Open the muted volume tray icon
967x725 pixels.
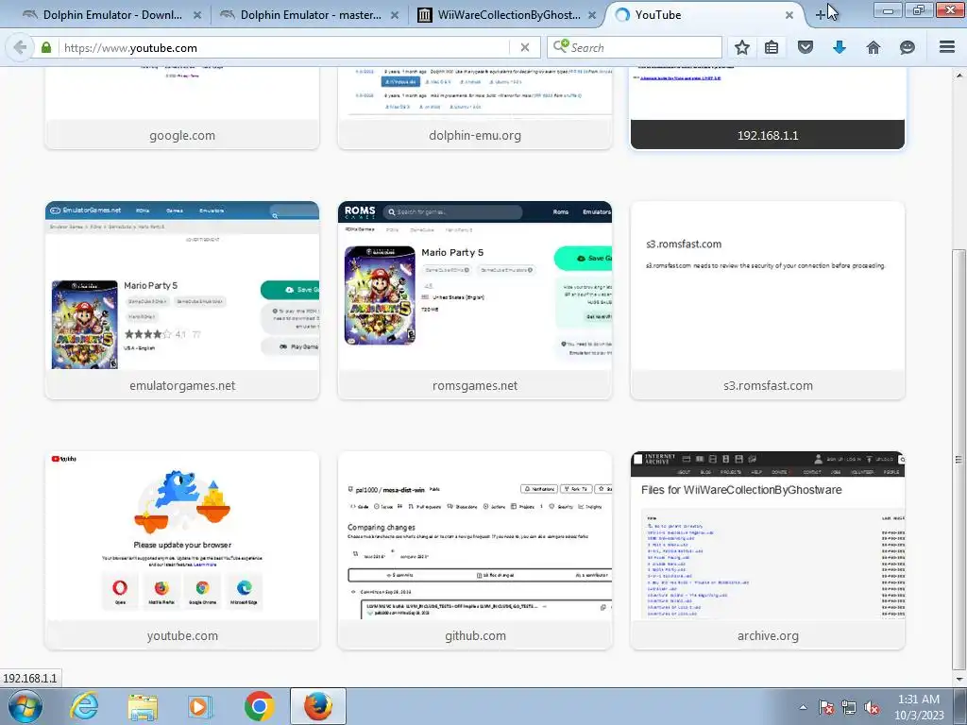(872, 707)
